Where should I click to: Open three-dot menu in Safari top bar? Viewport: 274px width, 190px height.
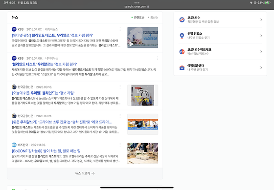[137, 3]
